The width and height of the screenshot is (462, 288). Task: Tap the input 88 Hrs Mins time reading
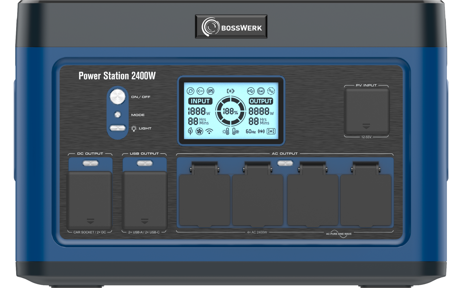click(198, 121)
